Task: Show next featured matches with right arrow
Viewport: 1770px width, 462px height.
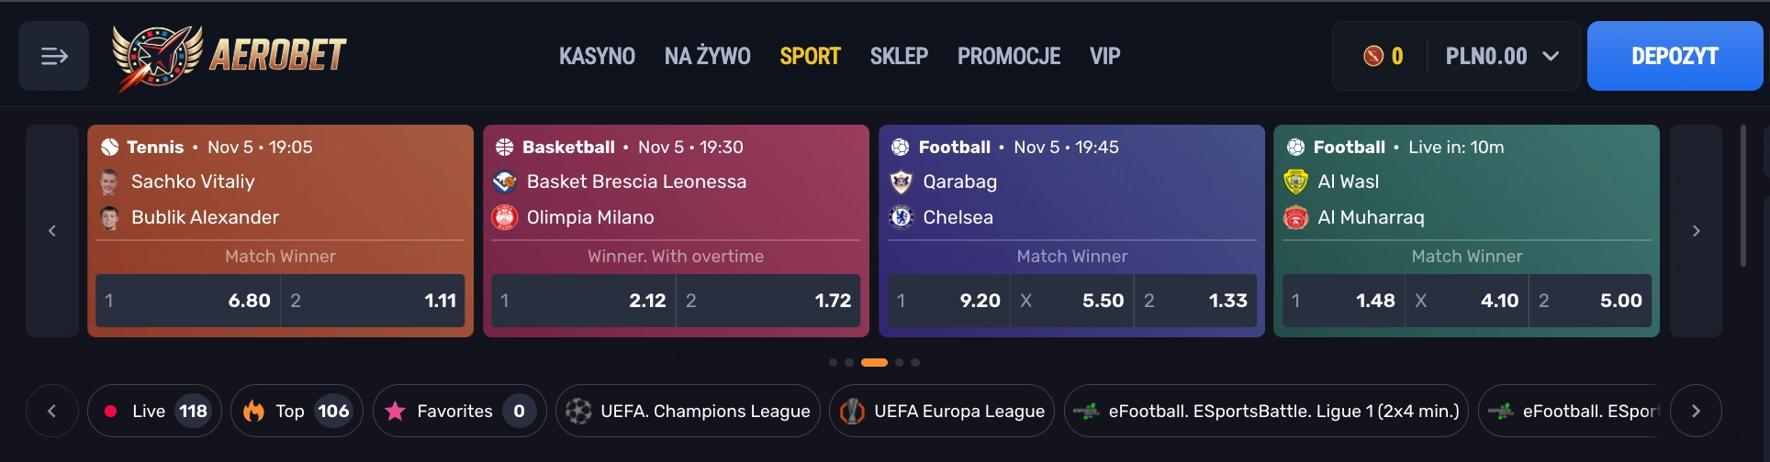Action: click(1696, 231)
